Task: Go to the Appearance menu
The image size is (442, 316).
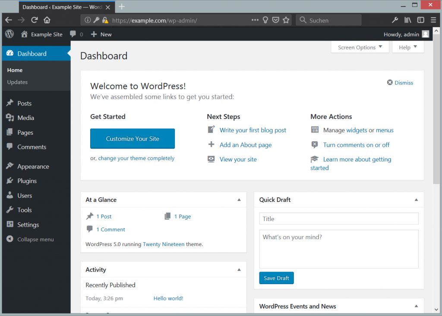Action: pos(33,167)
